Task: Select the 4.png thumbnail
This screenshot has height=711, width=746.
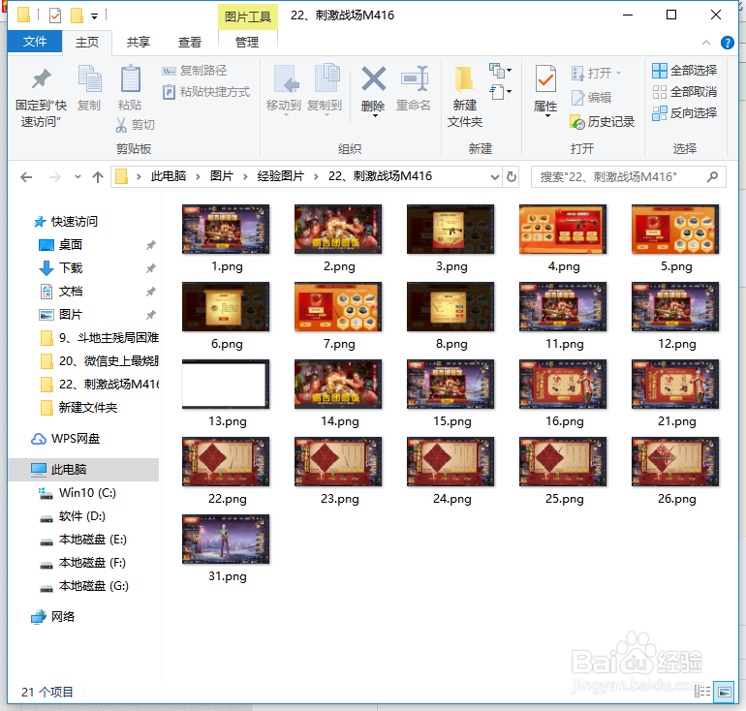Action: 563,230
